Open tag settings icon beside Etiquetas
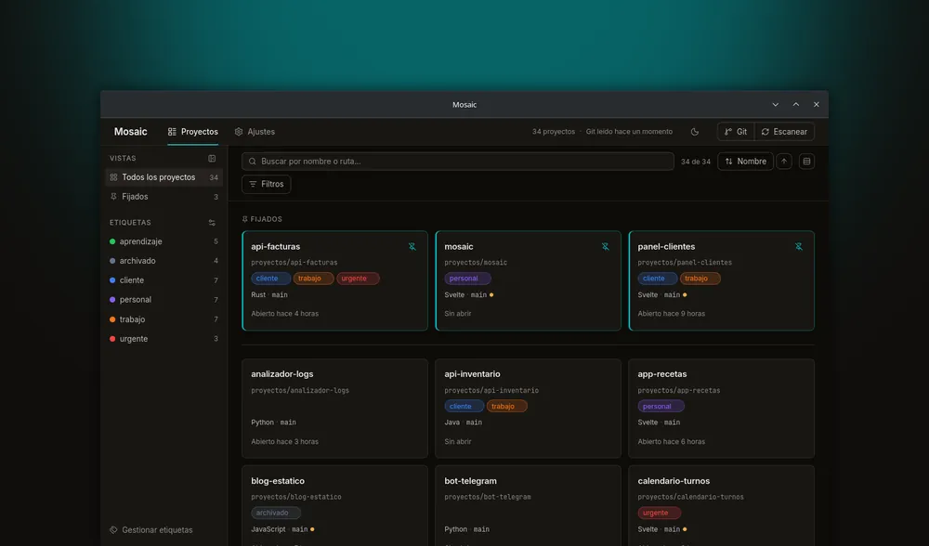This screenshot has width=929, height=546. pyautogui.click(x=212, y=223)
